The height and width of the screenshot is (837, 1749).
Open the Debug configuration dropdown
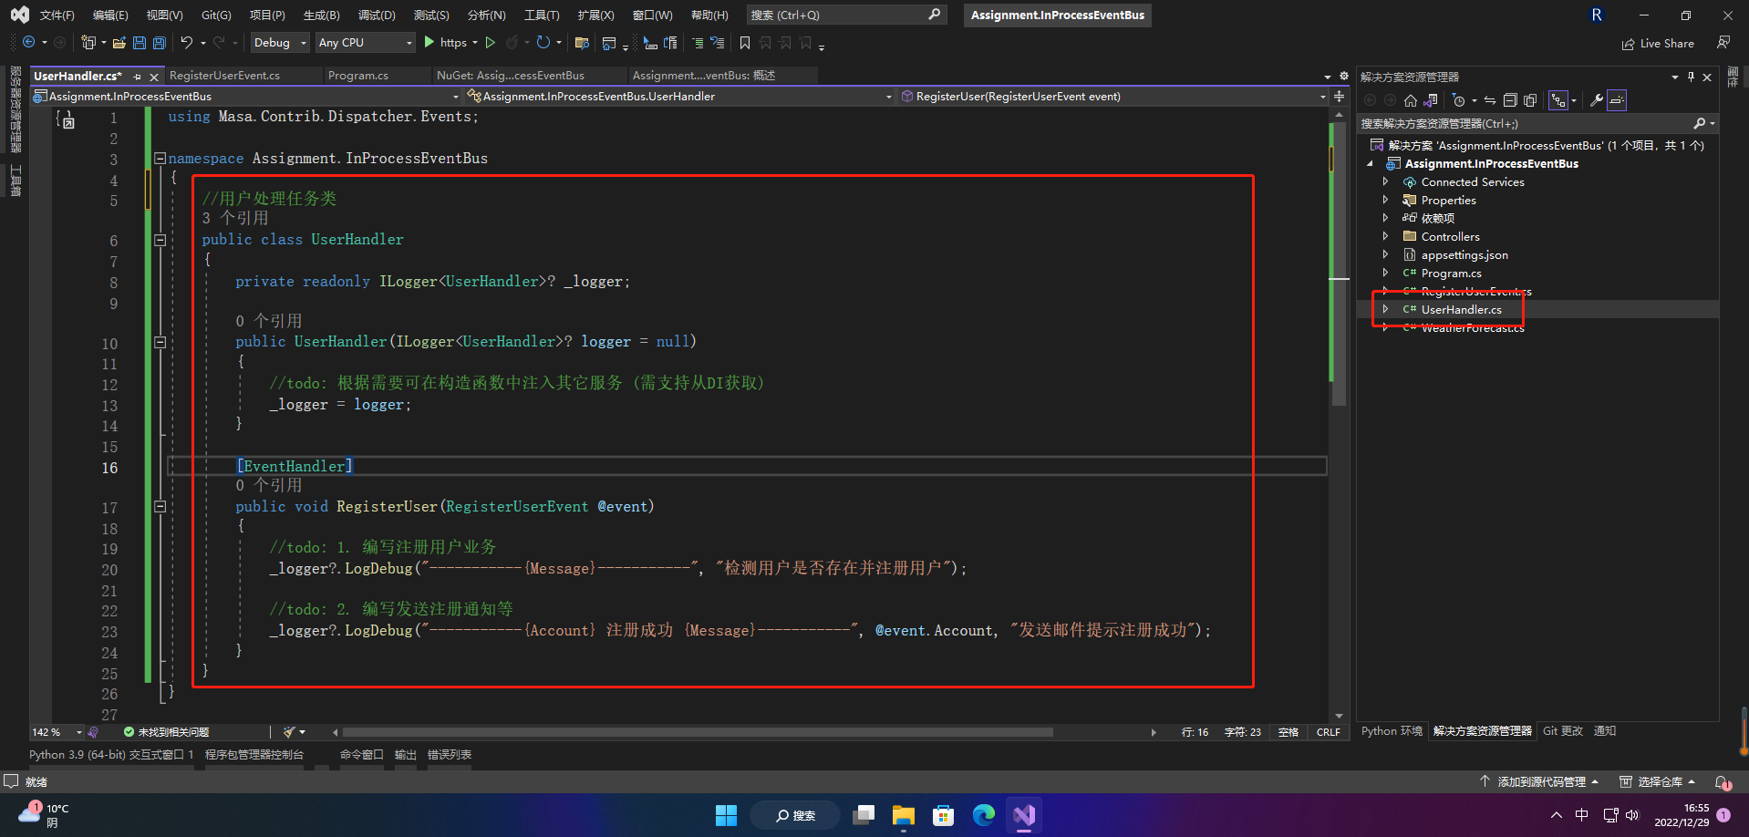(280, 43)
